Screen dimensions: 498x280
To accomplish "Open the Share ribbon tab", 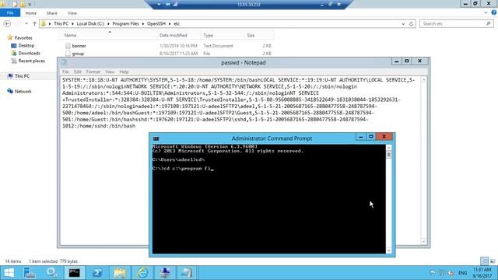I will click(x=52, y=13).
